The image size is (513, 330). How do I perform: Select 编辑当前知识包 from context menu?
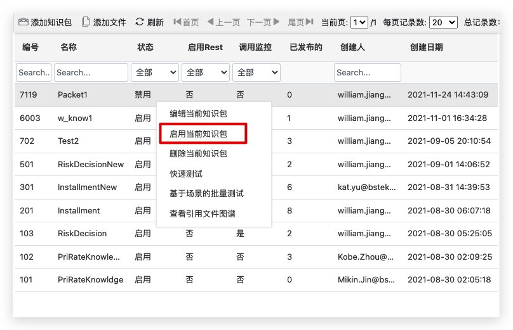pyautogui.click(x=198, y=114)
